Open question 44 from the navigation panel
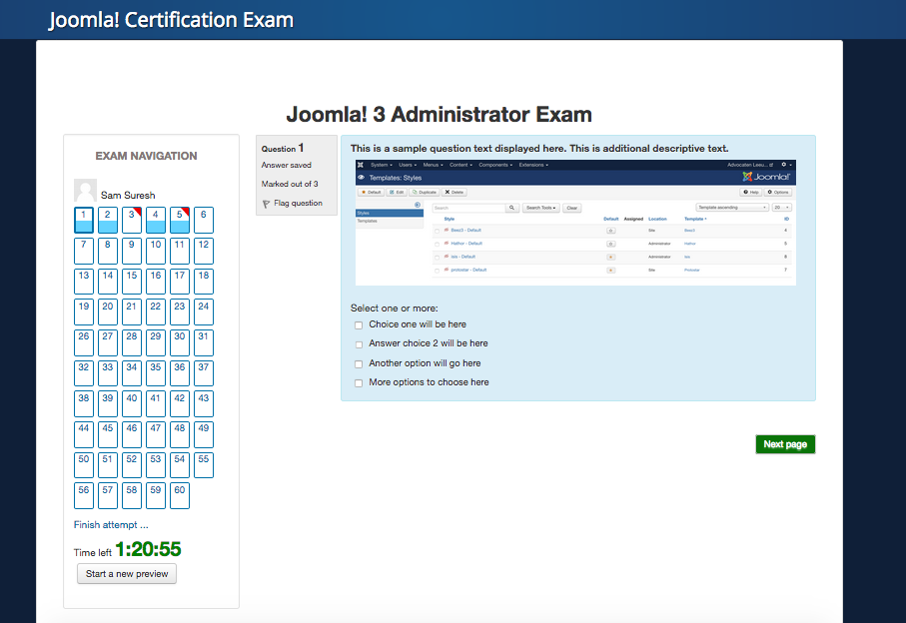The width and height of the screenshot is (906, 623). click(x=84, y=434)
